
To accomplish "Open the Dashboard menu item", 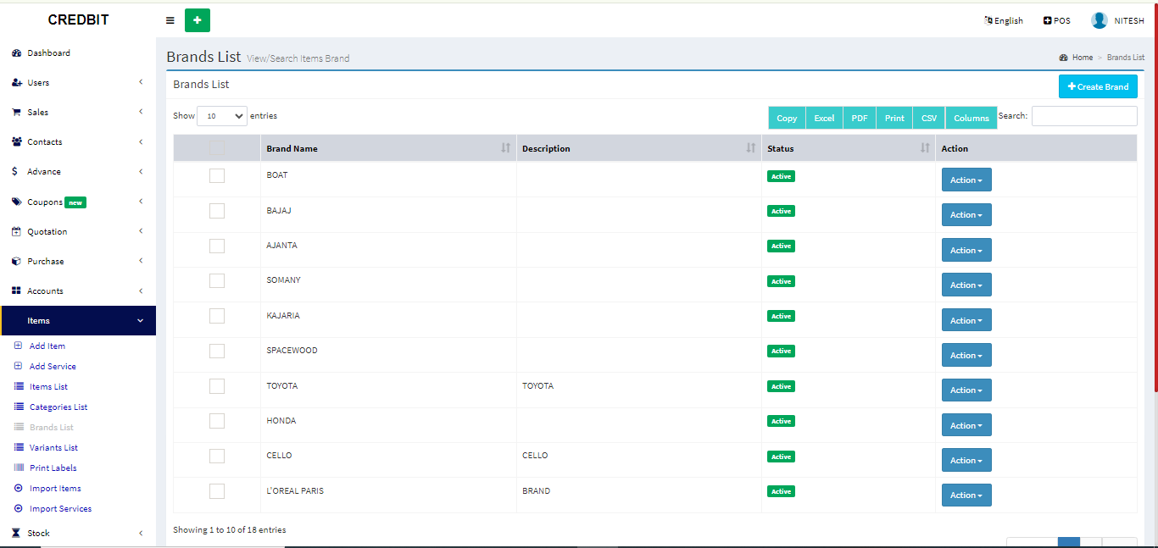I will (48, 53).
